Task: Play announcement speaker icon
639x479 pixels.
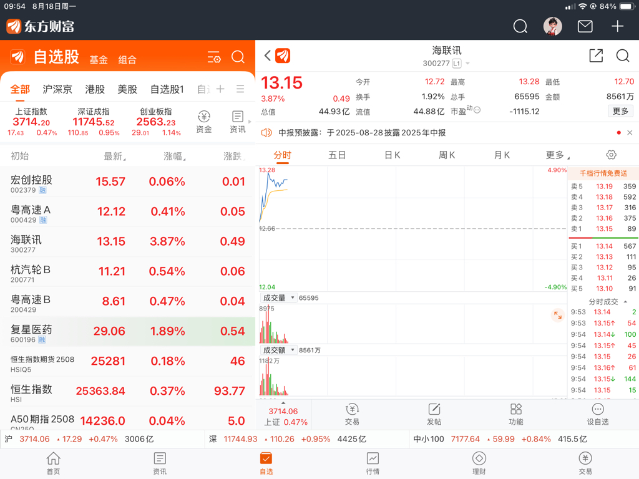Action: [266, 133]
